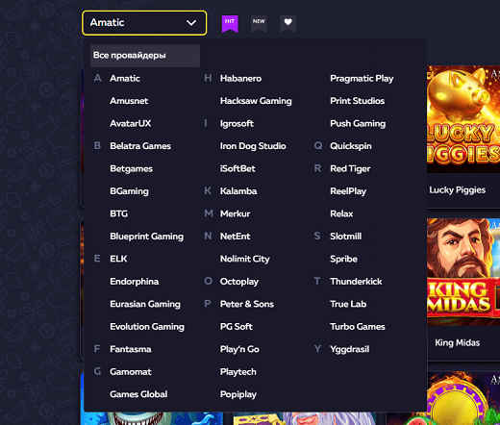Choose Games Global provider
The image size is (500, 425).
coord(138,394)
